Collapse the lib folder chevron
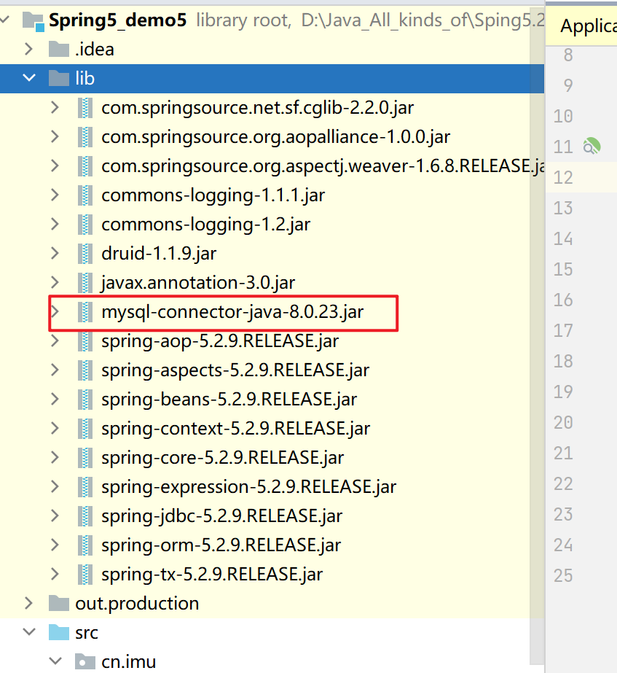Image resolution: width=617 pixels, height=673 pixels. [x=28, y=78]
